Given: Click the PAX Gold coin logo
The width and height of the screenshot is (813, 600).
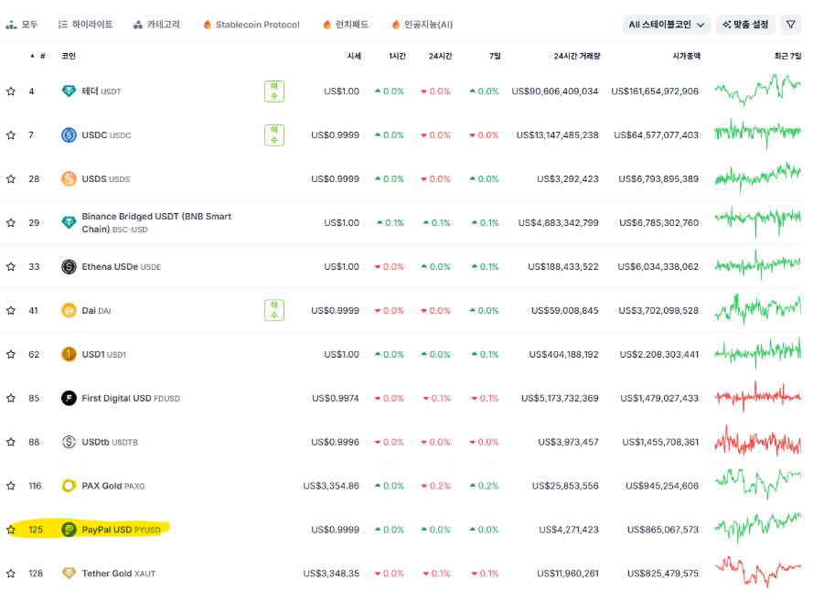Looking at the screenshot, I should [69, 486].
